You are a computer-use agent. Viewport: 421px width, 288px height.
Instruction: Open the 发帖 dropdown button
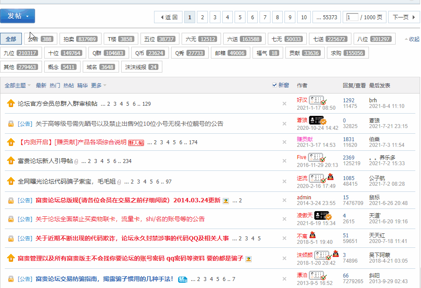pos(18,16)
